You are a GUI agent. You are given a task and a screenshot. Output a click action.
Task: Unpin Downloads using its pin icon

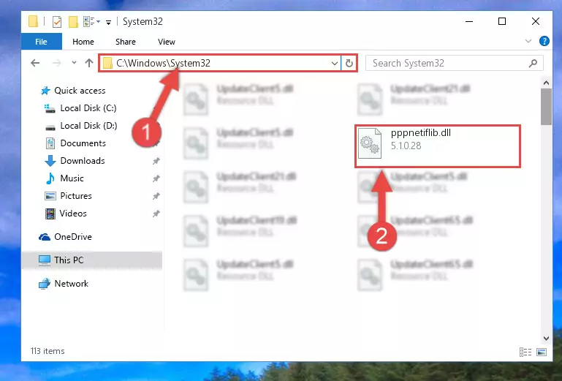pyautogui.click(x=156, y=161)
